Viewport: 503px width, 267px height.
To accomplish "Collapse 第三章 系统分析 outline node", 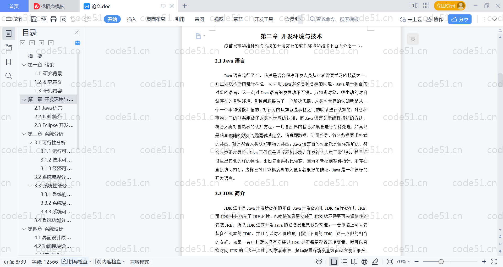I will point(24,134).
